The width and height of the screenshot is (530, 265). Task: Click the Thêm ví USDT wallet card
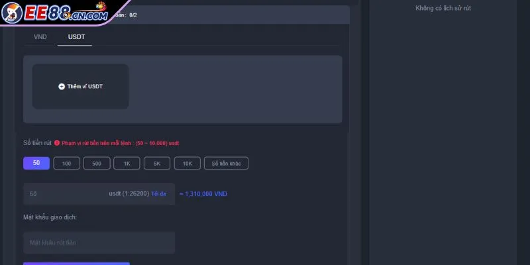pyautogui.click(x=81, y=87)
